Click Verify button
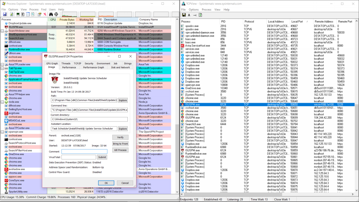359x202 pixels. [x=120, y=137]
